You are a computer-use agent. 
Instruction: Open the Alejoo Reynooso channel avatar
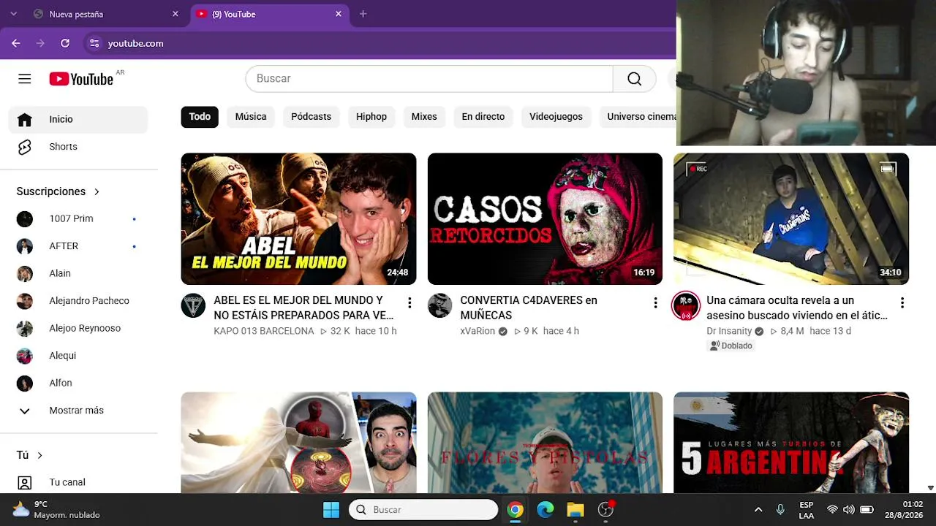[25, 329]
